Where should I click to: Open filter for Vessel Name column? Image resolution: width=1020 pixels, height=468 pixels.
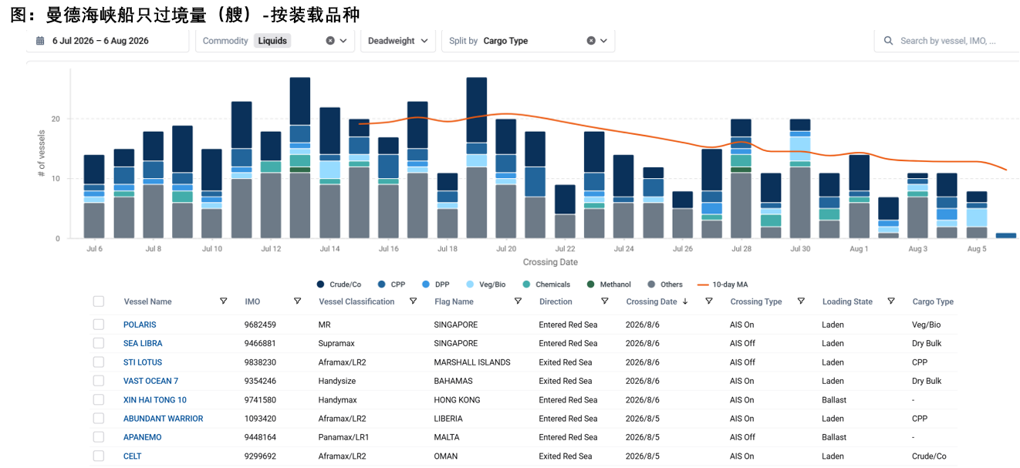pos(224,301)
